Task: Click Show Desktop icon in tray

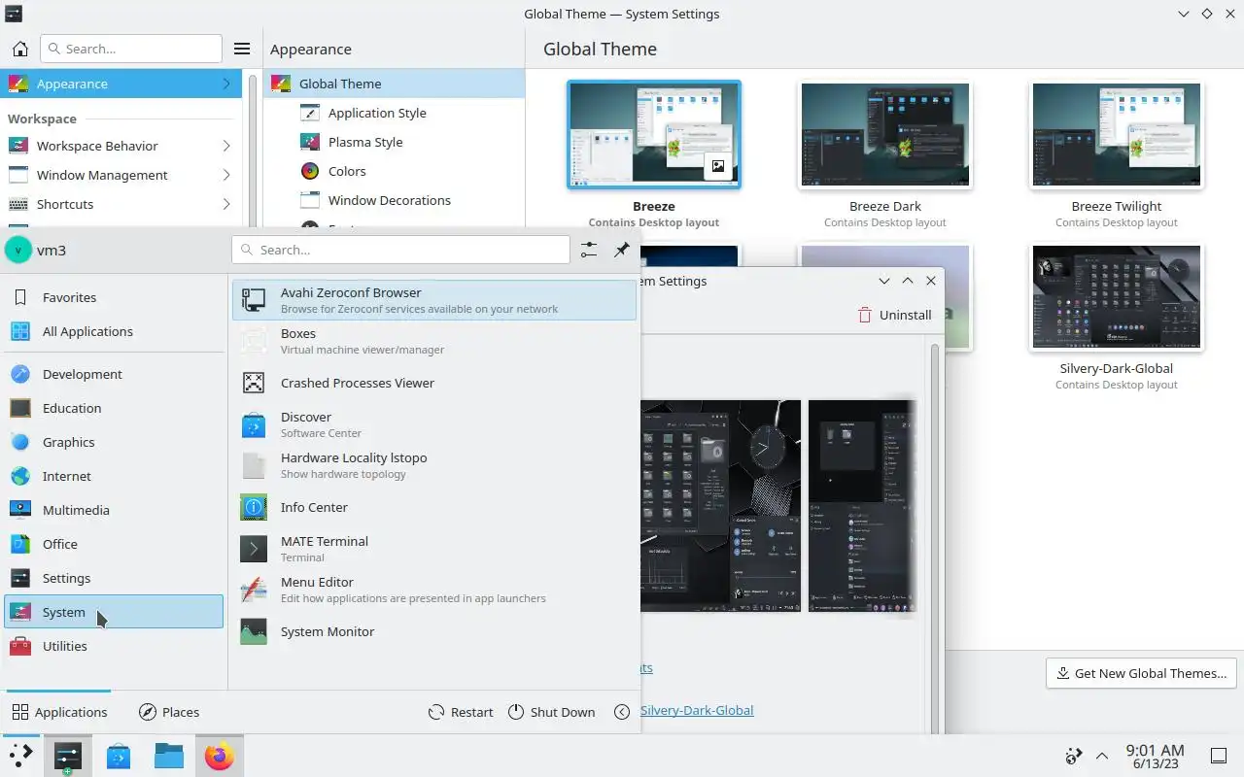Action: [1218, 756]
